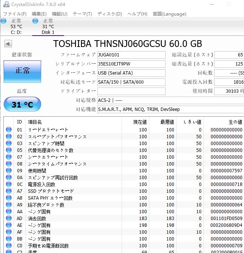Click the ID column header
The height and width of the screenshot is (253, 244).
coord(20,122)
